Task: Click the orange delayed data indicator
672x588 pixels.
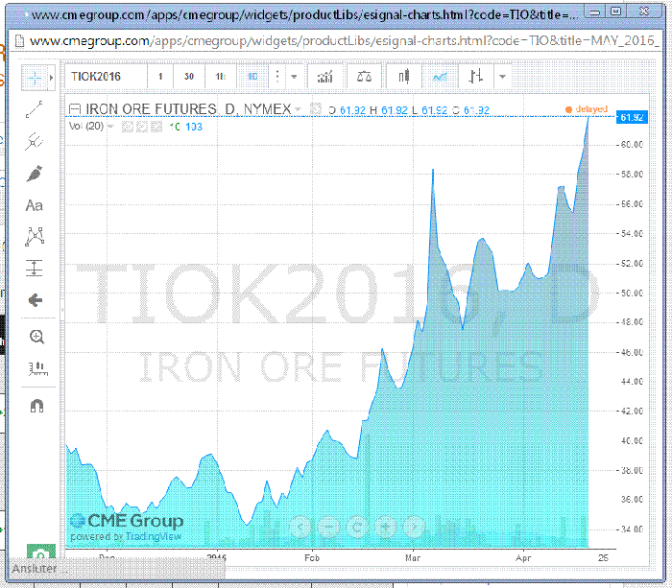Action: coord(587,109)
